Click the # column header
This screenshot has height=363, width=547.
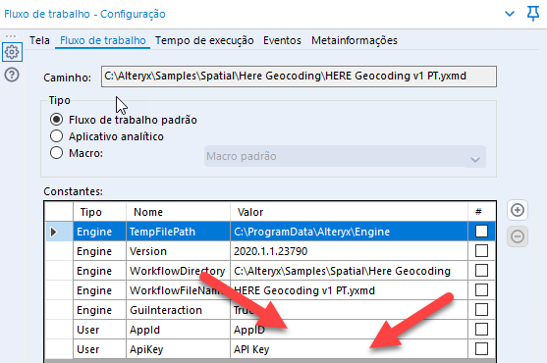tap(481, 212)
